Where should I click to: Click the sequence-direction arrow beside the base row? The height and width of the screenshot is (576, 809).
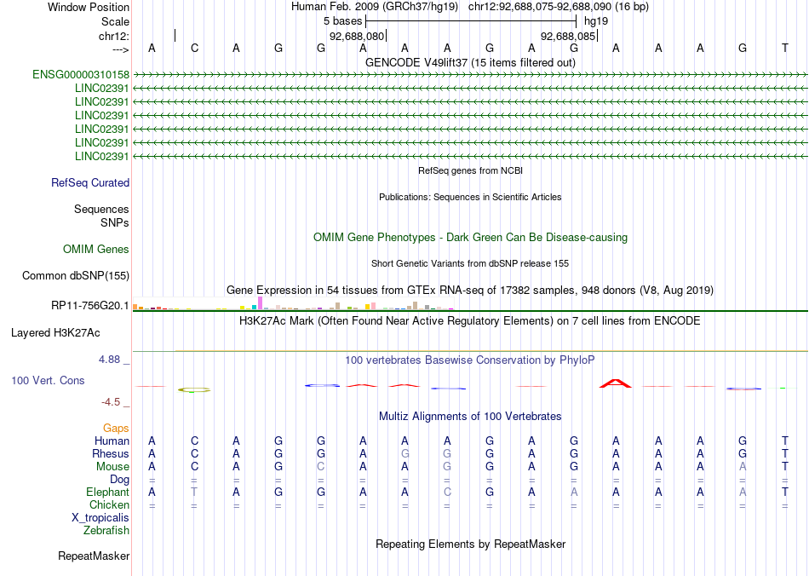[x=120, y=49]
